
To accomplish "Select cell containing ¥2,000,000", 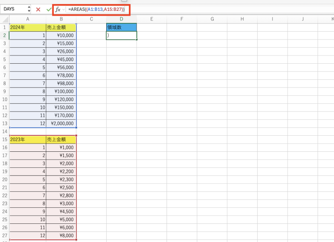I will (x=61, y=123).
